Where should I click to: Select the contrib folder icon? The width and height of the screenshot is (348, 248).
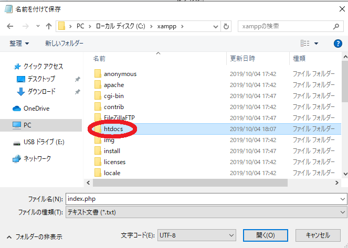coord(98,106)
